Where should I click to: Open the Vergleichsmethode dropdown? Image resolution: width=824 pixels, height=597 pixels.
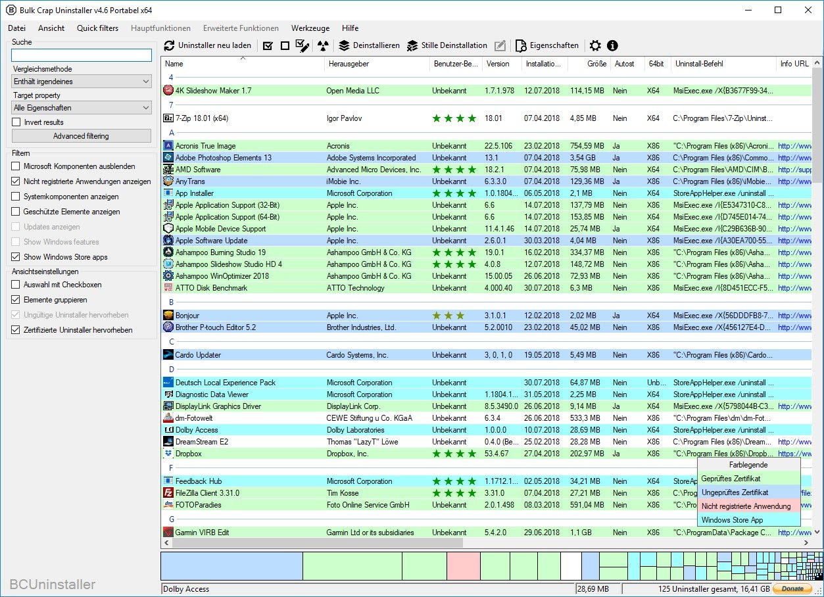tap(82, 82)
